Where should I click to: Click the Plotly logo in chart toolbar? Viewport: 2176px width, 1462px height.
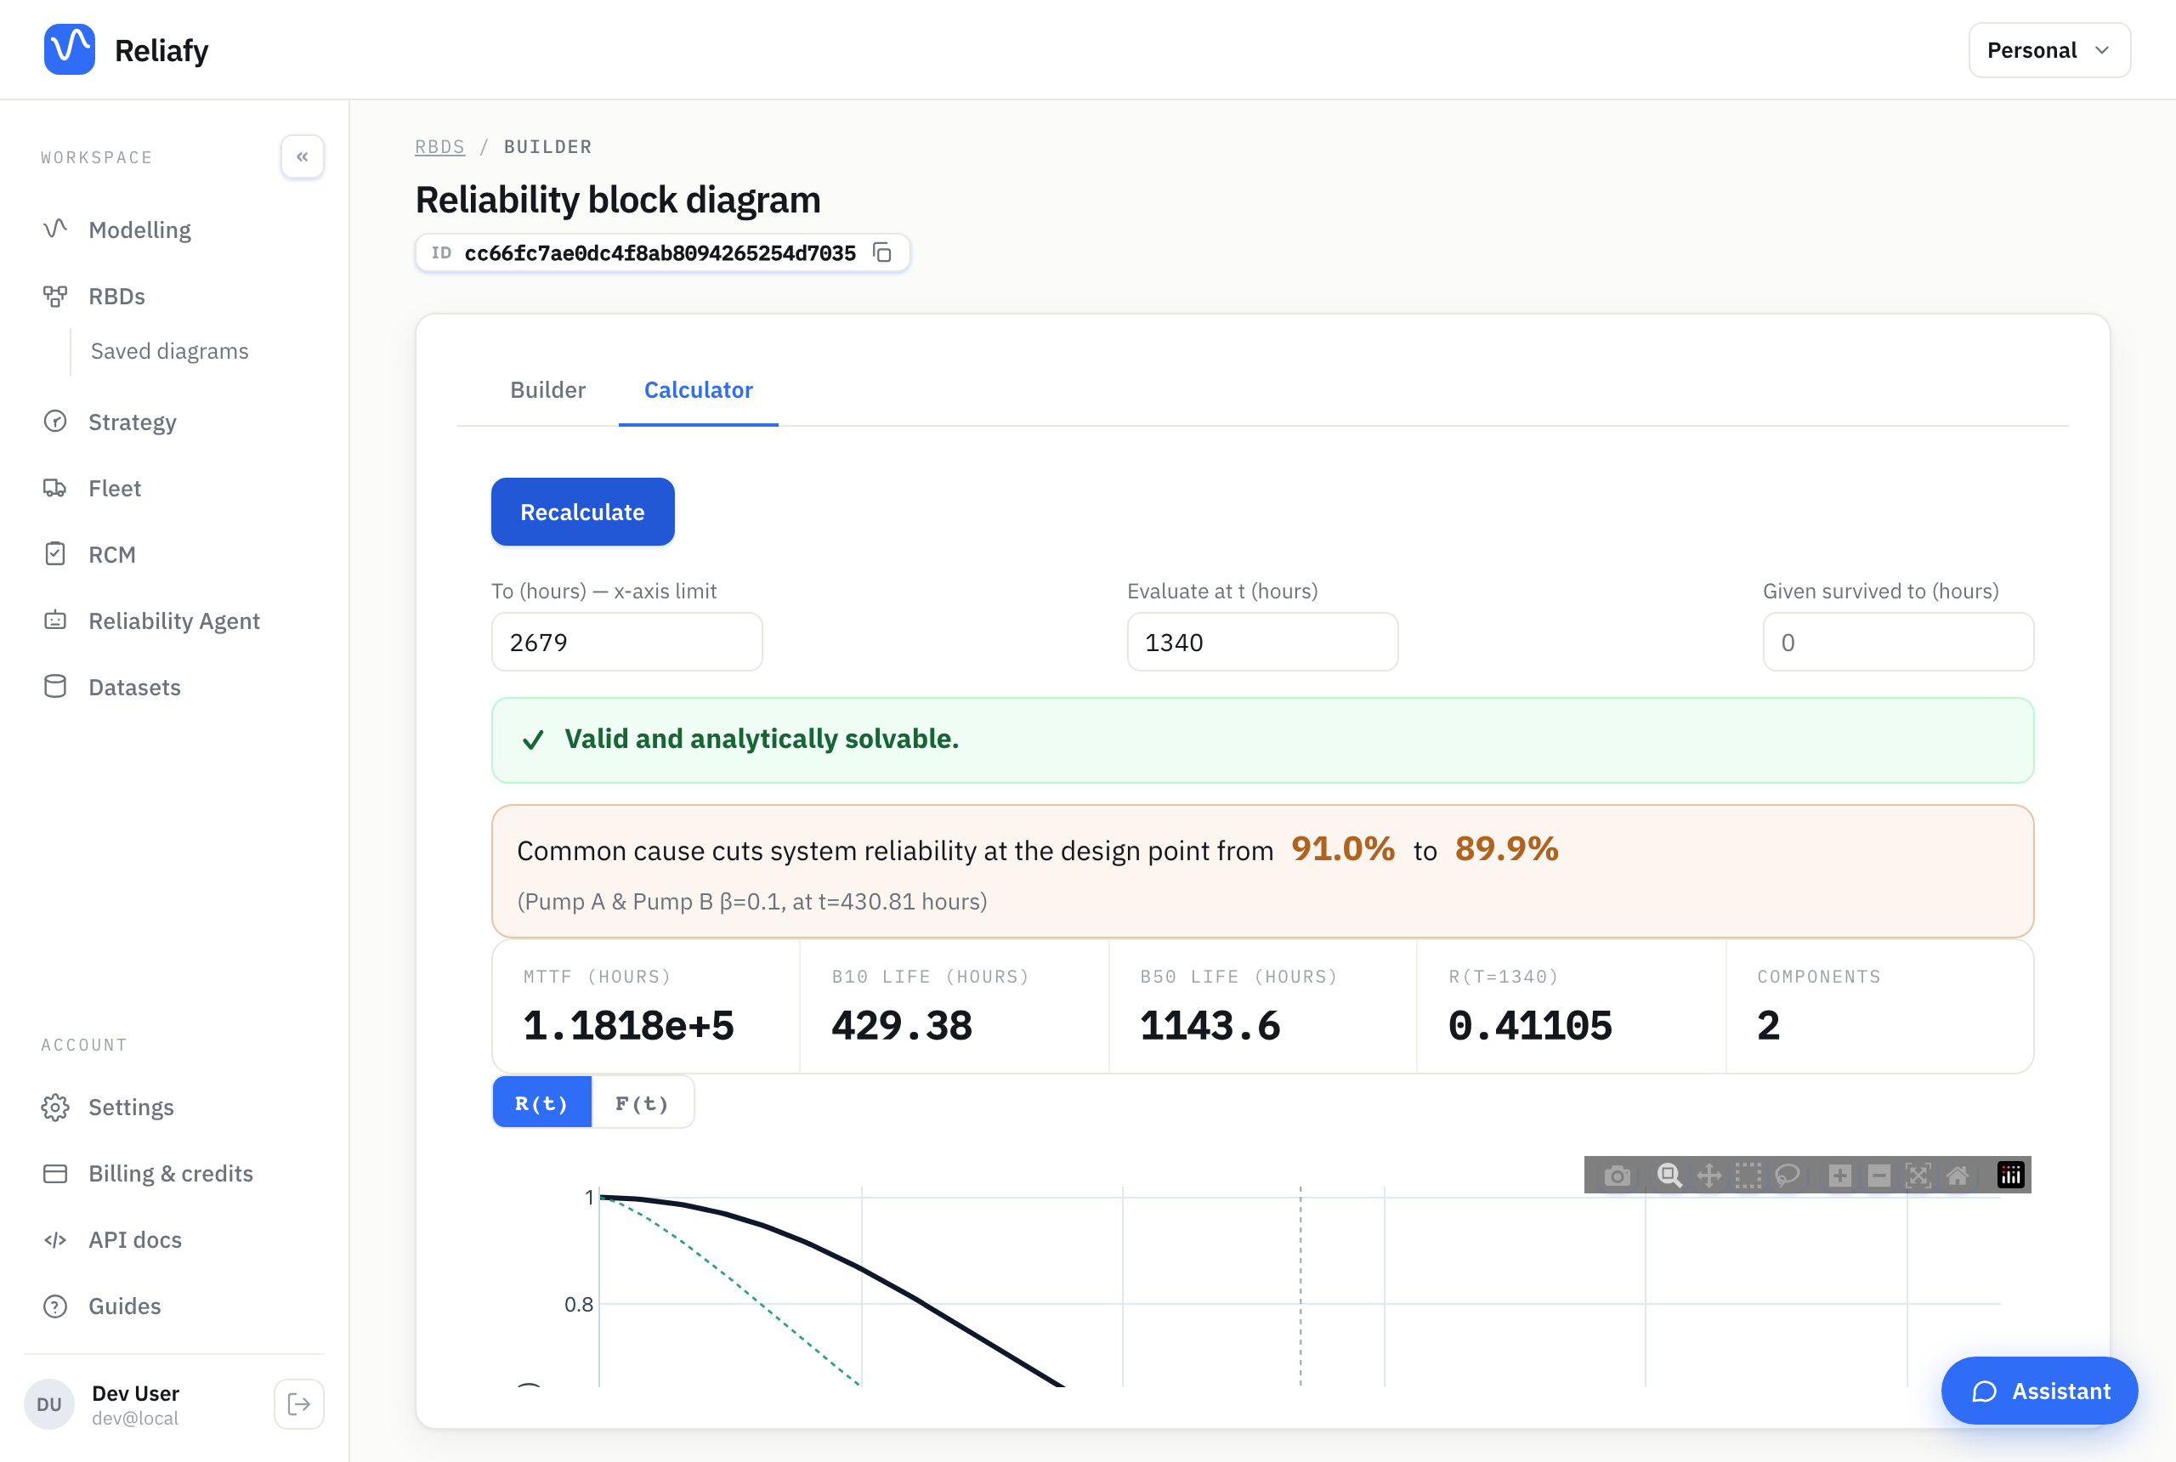click(x=2010, y=1176)
